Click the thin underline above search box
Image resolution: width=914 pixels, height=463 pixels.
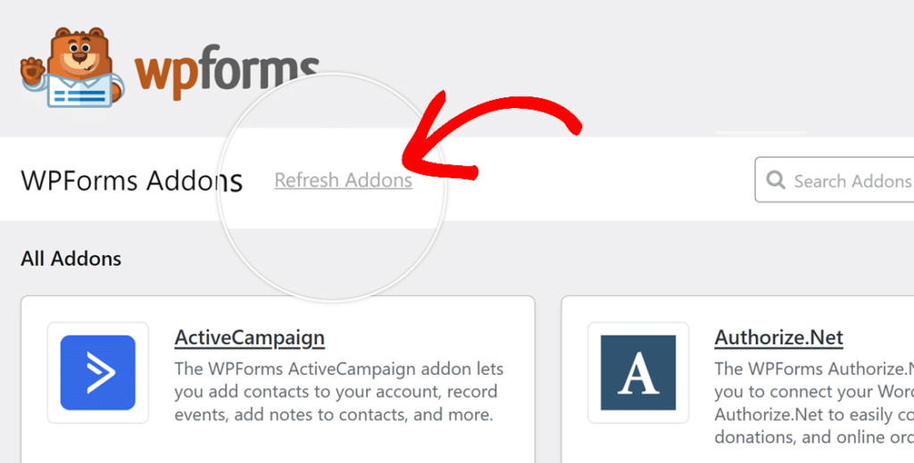(x=761, y=133)
